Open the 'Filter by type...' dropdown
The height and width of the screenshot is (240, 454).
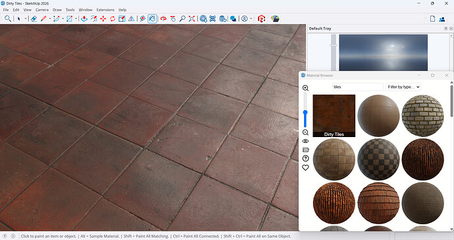(x=403, y=87)
